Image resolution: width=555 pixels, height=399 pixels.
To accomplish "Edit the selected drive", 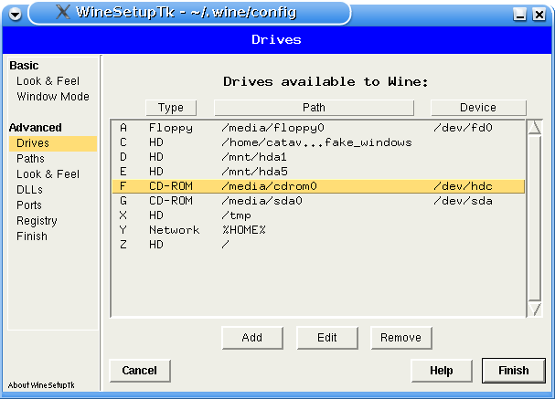I will point(327,338).
